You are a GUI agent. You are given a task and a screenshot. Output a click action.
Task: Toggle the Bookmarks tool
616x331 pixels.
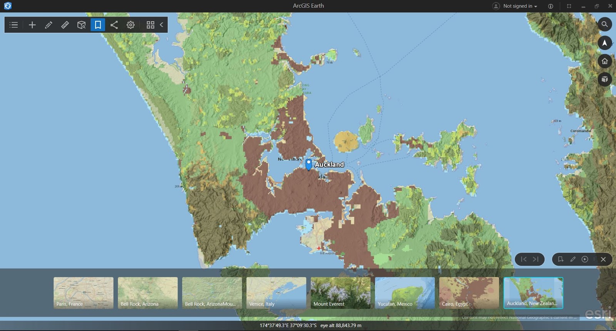coord(98,25)
